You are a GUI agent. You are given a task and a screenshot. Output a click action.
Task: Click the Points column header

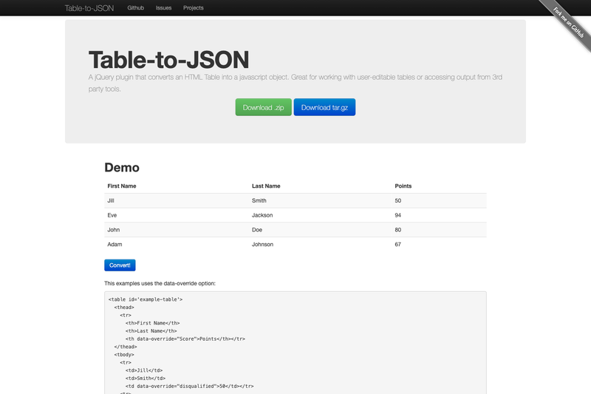(x=403, y=186)
